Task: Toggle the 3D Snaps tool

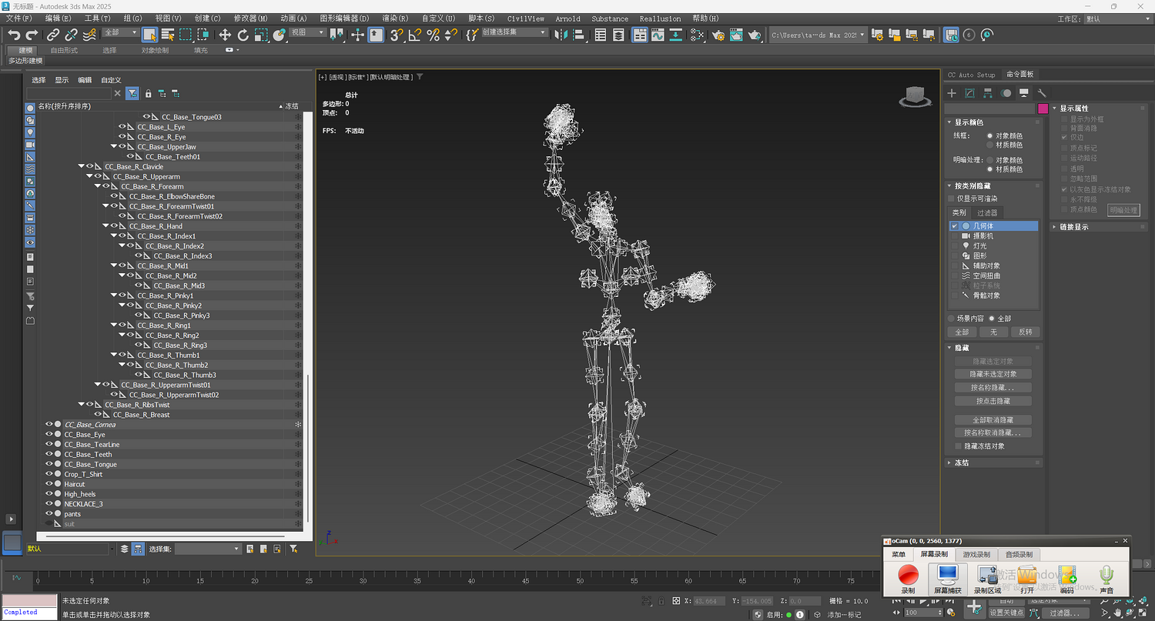Action: click(396, 35)
